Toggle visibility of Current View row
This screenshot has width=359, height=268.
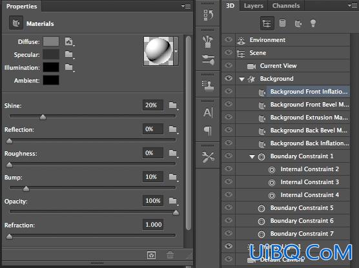point(229,65)
